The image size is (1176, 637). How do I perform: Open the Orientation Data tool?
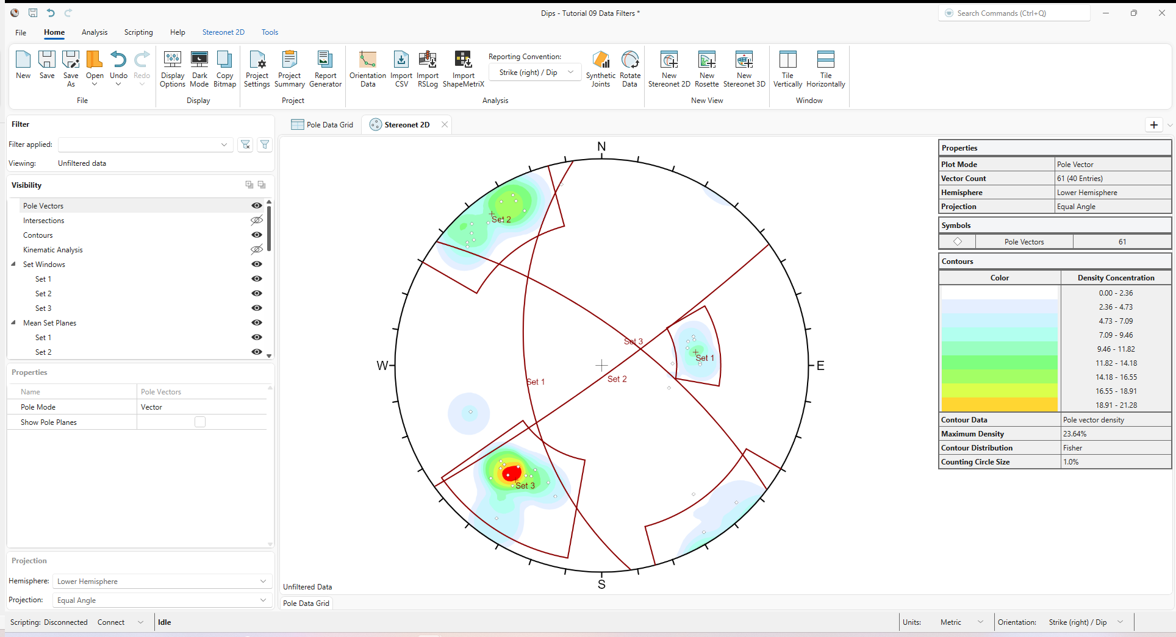(367, 68)
